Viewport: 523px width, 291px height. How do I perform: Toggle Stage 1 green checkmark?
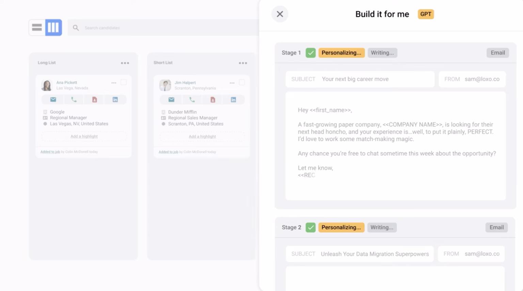(x=311, y=53)
